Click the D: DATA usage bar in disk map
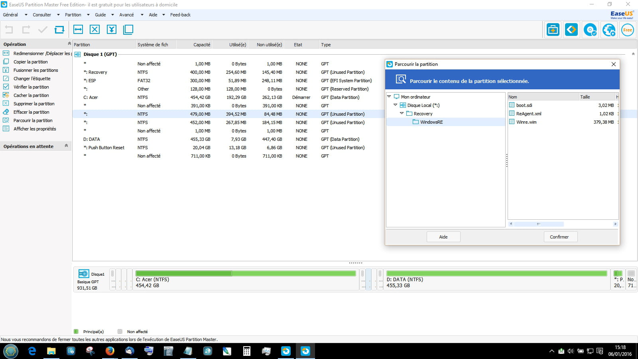Viewport: 638px width, 359px height. point(496,273)
